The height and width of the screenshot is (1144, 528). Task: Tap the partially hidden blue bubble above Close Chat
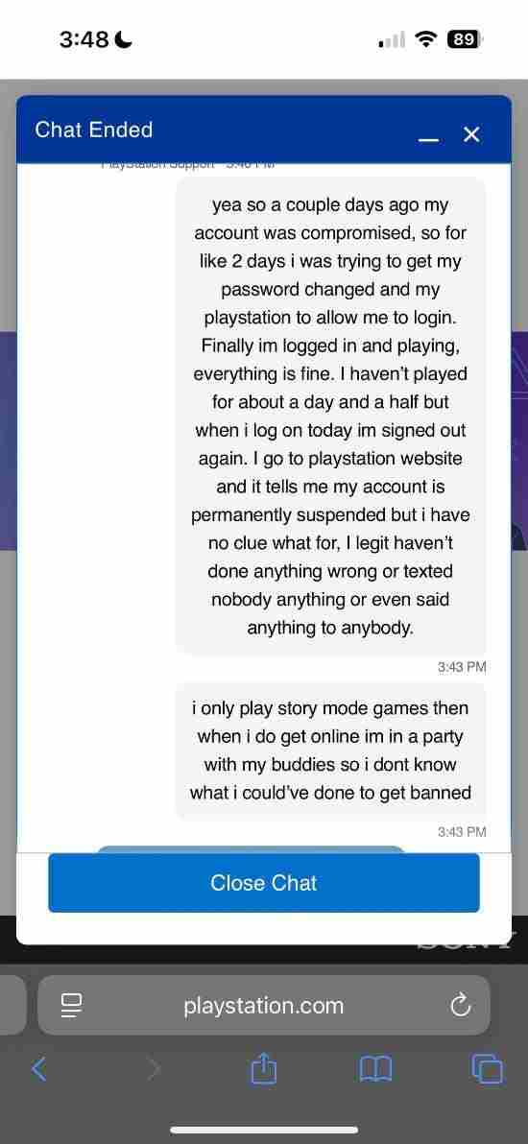tap(251, 849)
